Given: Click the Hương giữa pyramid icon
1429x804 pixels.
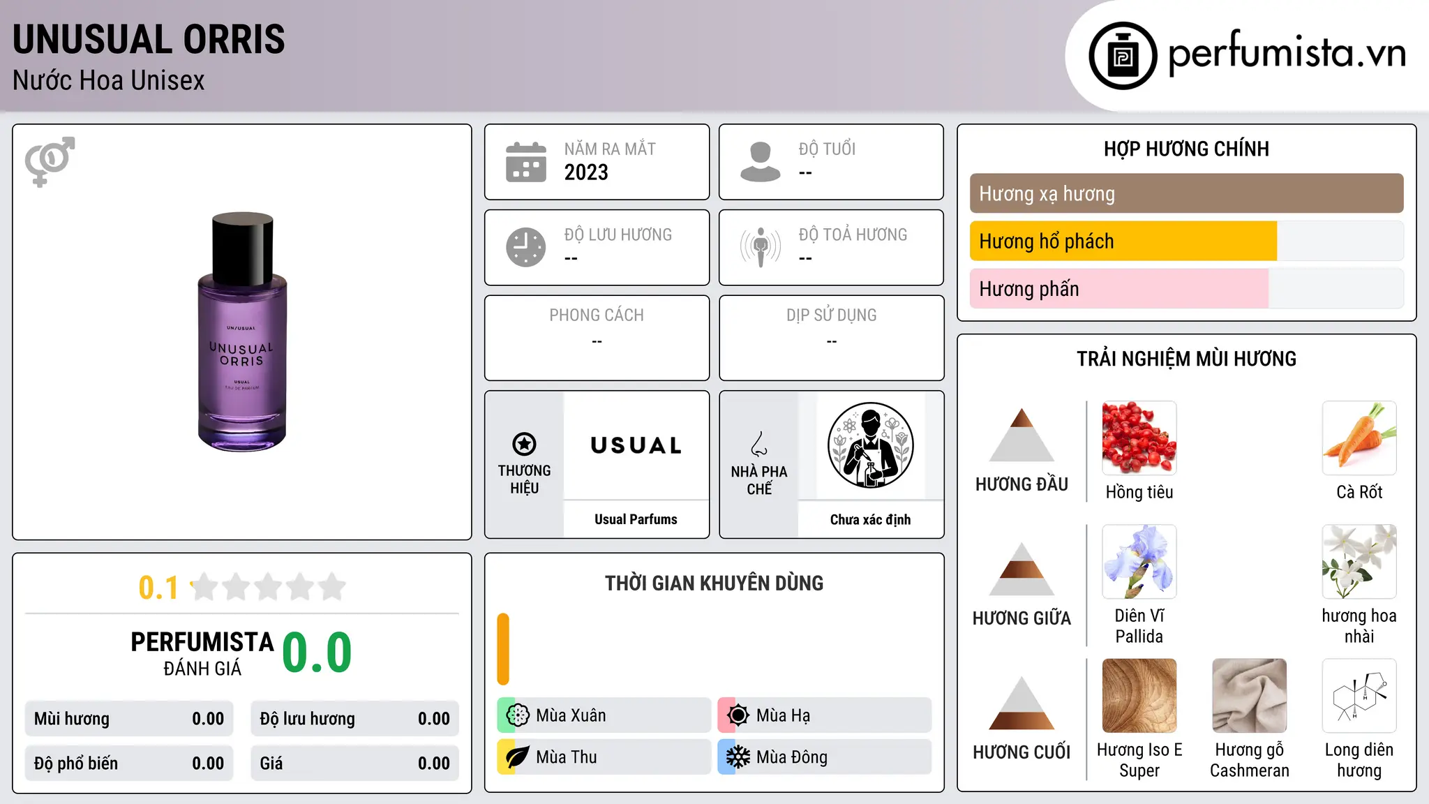Looking at the screenshot, I should (x=1022, y=569).
